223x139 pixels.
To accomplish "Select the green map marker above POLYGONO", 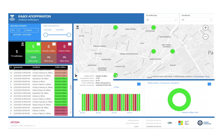I will (x=154, y=27).
